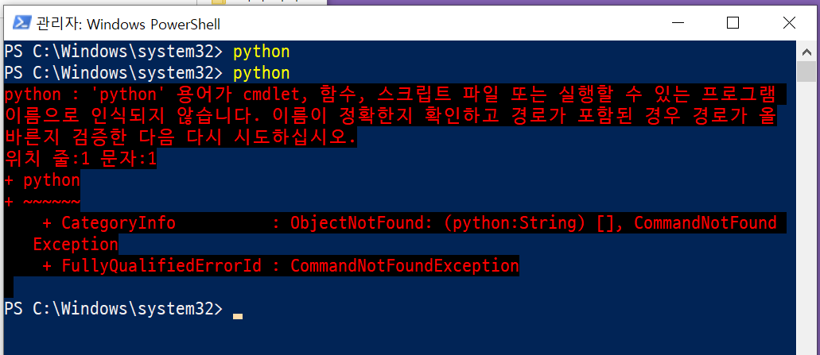Click the vertical scrollbar thumb
820x355 pixels.
coord(807,71)
